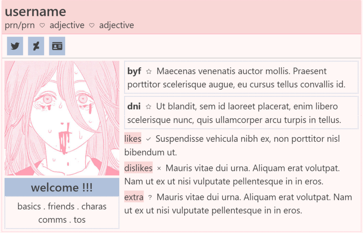Click the checkmark icon beside likes
Viewport: 363px width, 233px height.
click(x=148, y=139)
